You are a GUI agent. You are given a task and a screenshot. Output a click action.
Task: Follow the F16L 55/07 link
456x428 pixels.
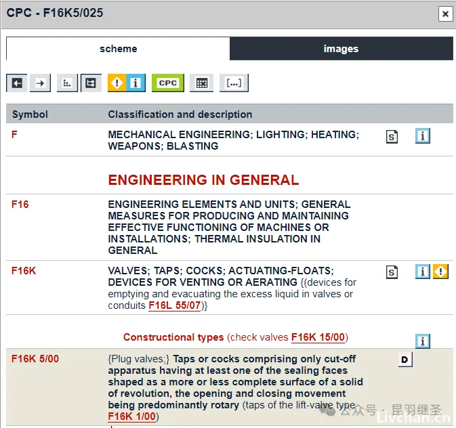click(x=175, y=306)
